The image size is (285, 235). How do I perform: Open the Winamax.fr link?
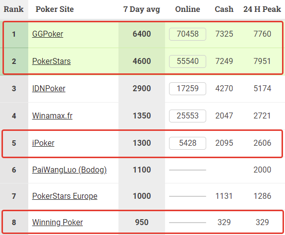coord(53,116)
